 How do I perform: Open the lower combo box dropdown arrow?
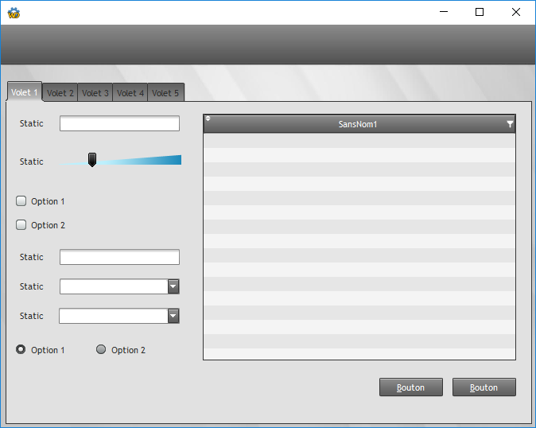tap(173, 316)
